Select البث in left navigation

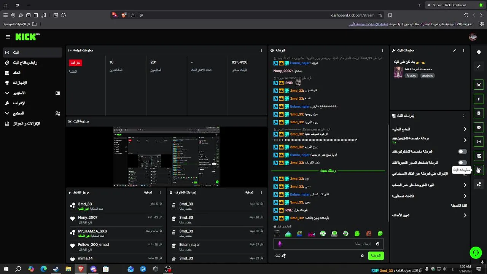[x=32, y=52]
